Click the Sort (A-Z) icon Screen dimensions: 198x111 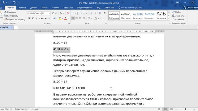tap(100, 13)
